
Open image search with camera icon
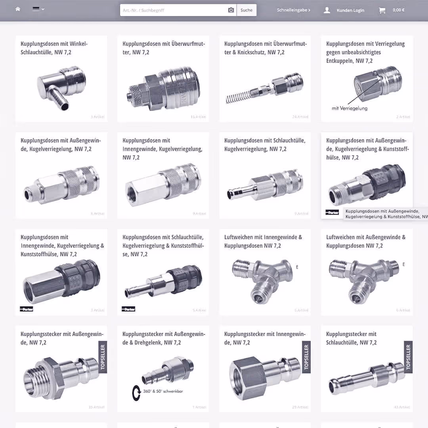click(x=231, y=10)
